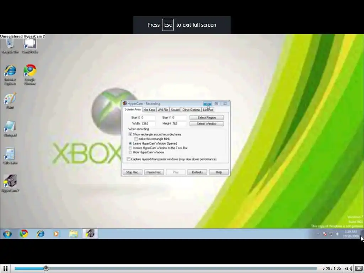Click the Select Window button
Image resolution: width=364 pixels, height=273 pixels.
(x=207, y=124)
